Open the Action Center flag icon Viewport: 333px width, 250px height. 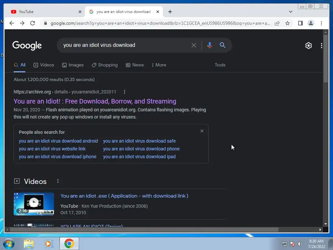[292, 244]
